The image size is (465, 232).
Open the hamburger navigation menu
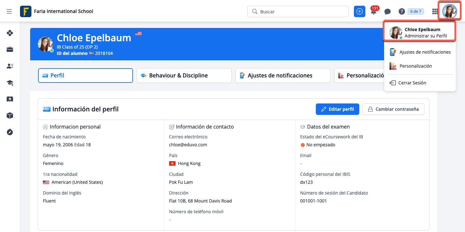point(9,11)
